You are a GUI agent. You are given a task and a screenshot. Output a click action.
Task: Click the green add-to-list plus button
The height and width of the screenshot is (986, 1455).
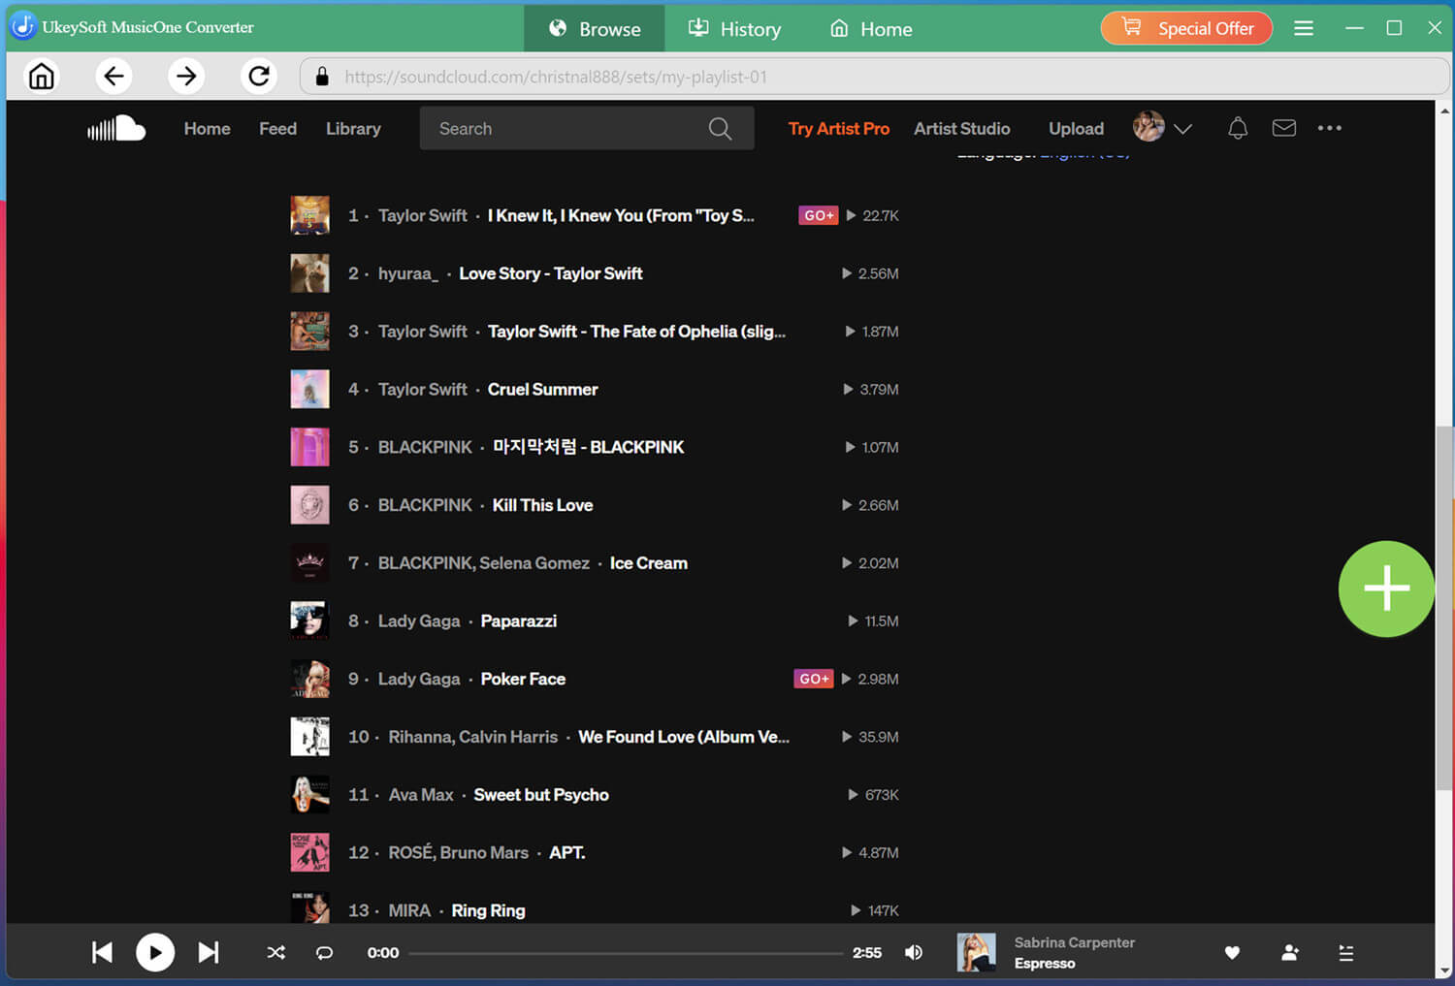[x=1386, y=588]
